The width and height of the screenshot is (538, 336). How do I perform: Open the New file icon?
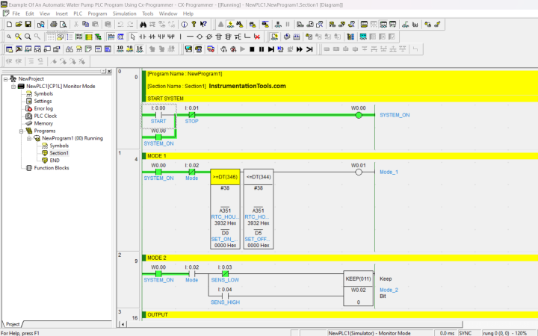7,24
